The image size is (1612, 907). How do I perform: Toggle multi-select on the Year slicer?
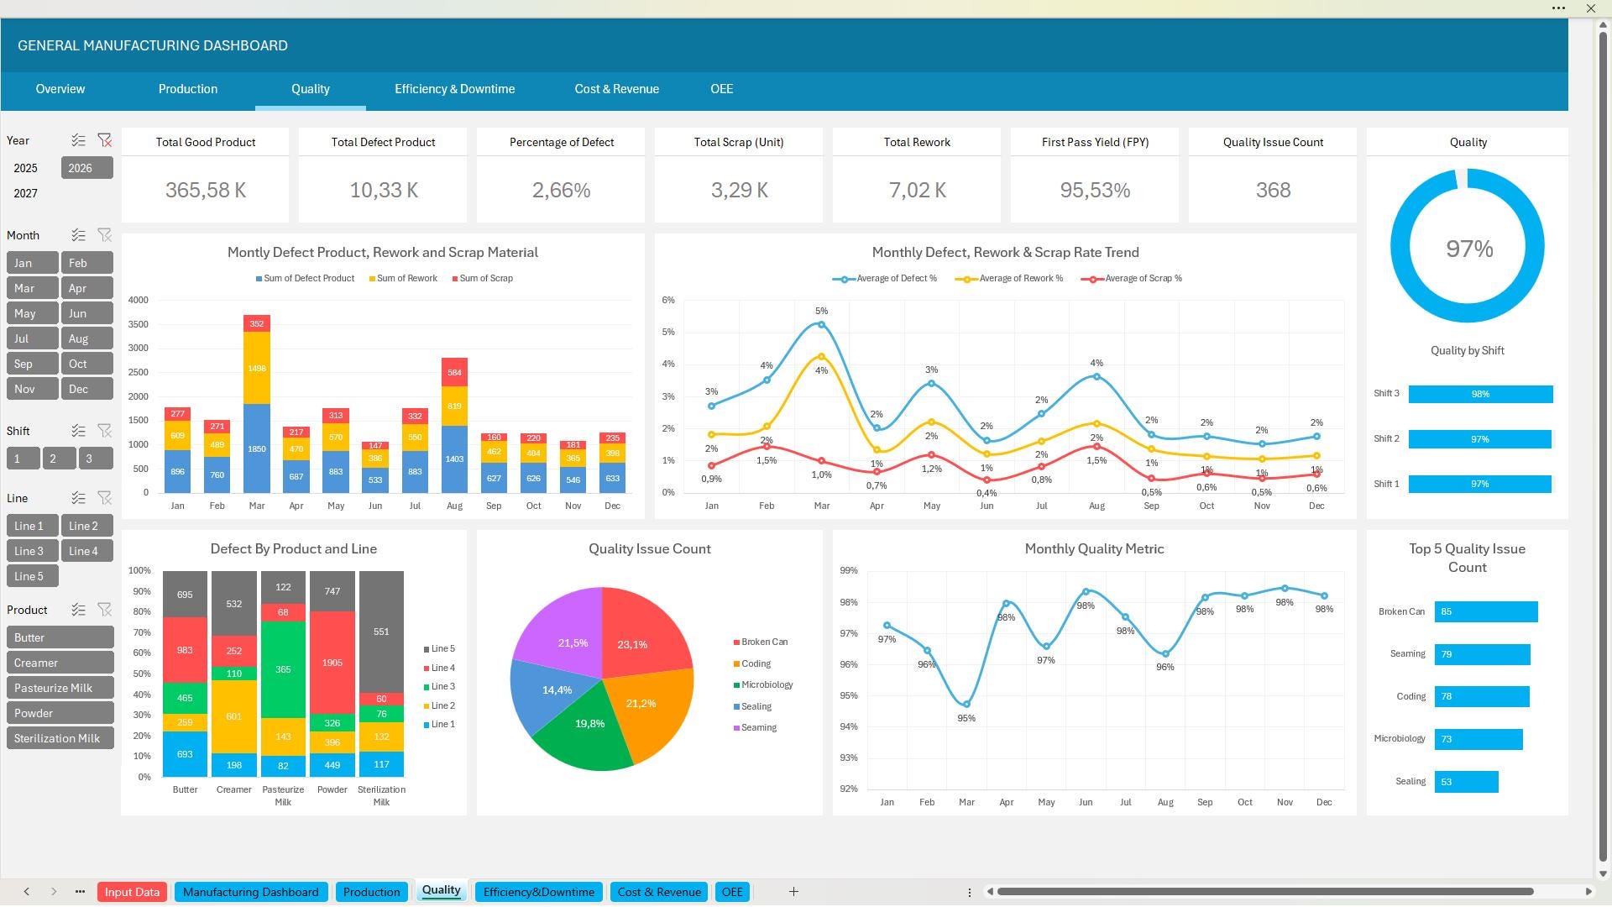click(x=78, y=140)
